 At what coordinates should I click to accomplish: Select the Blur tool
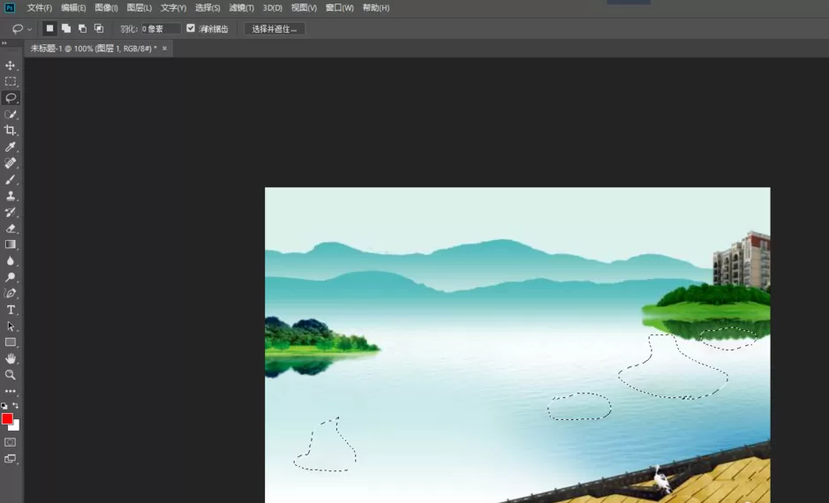[10, 261]
